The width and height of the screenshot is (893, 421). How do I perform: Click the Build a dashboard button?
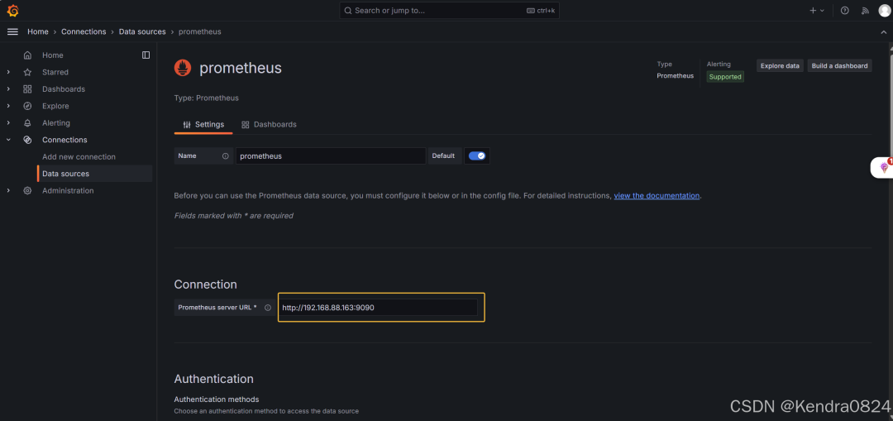839,65
